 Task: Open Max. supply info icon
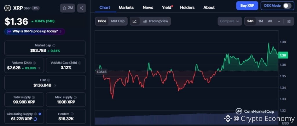[75, 97]
